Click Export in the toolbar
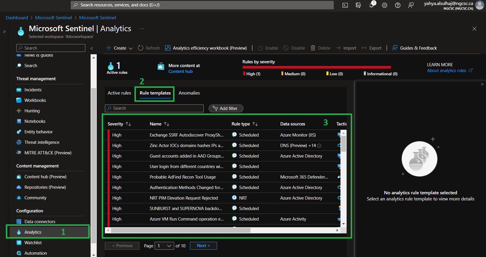The image size is (486, 257). [372, 48]
